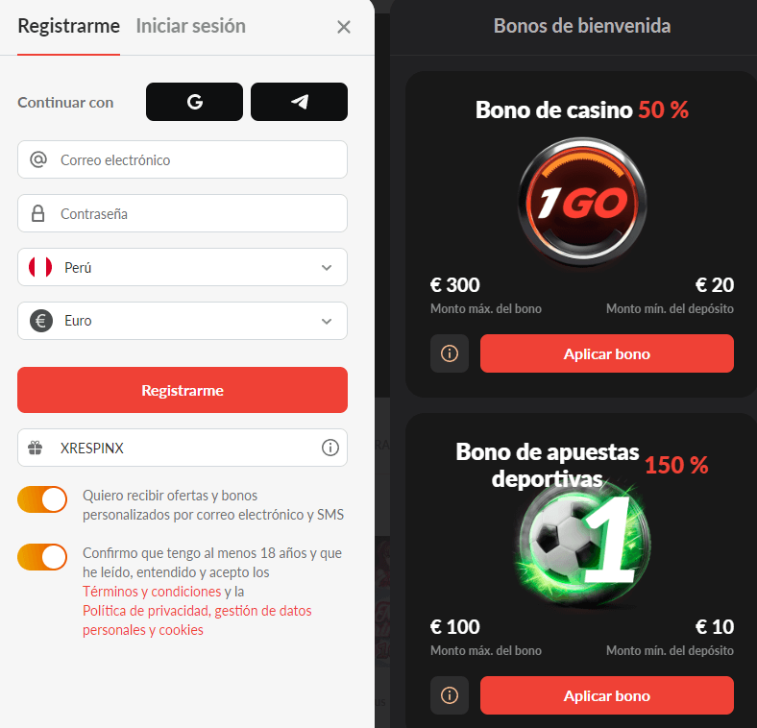Open the Perú country dropdown

[183, 267]
